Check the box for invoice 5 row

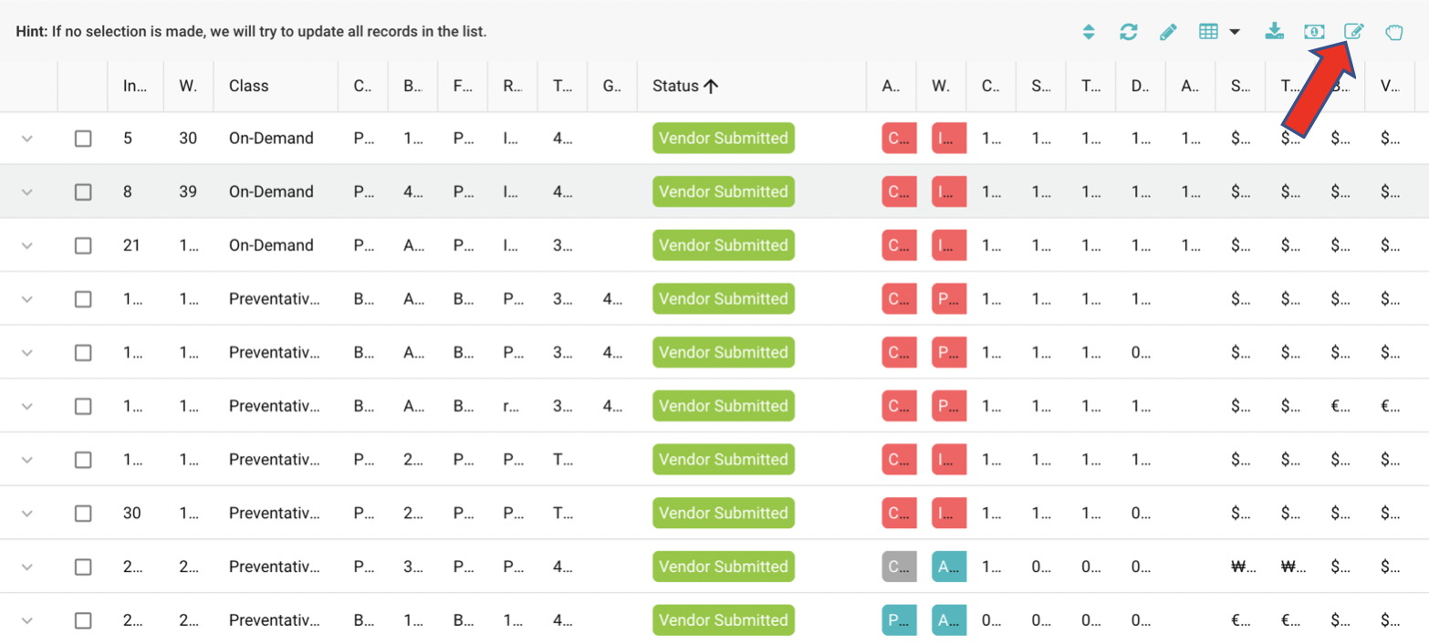pyautogui.click(x=83, y=139)
